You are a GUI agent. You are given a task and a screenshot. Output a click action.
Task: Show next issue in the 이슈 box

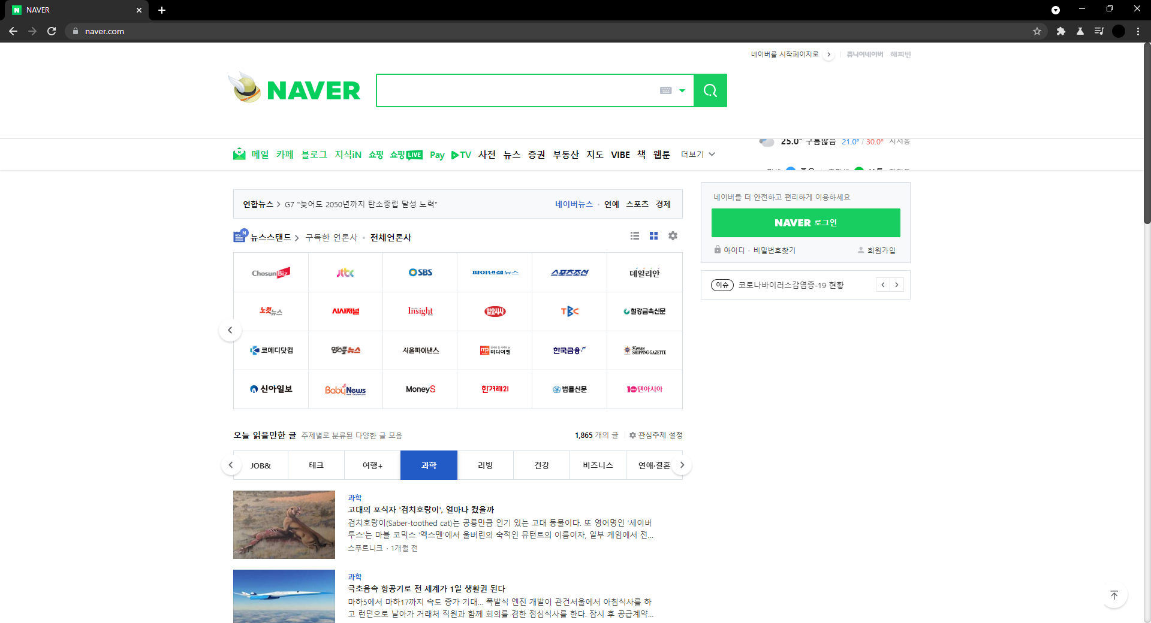[x=897, y=285]
